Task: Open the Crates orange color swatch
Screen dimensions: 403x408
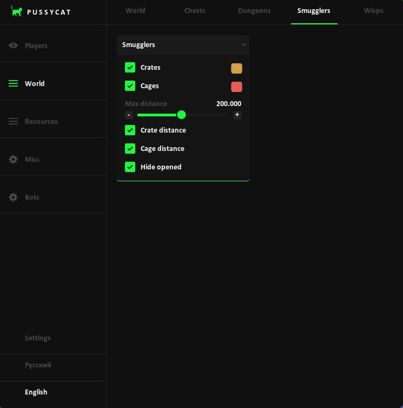Action: (236, 68)
